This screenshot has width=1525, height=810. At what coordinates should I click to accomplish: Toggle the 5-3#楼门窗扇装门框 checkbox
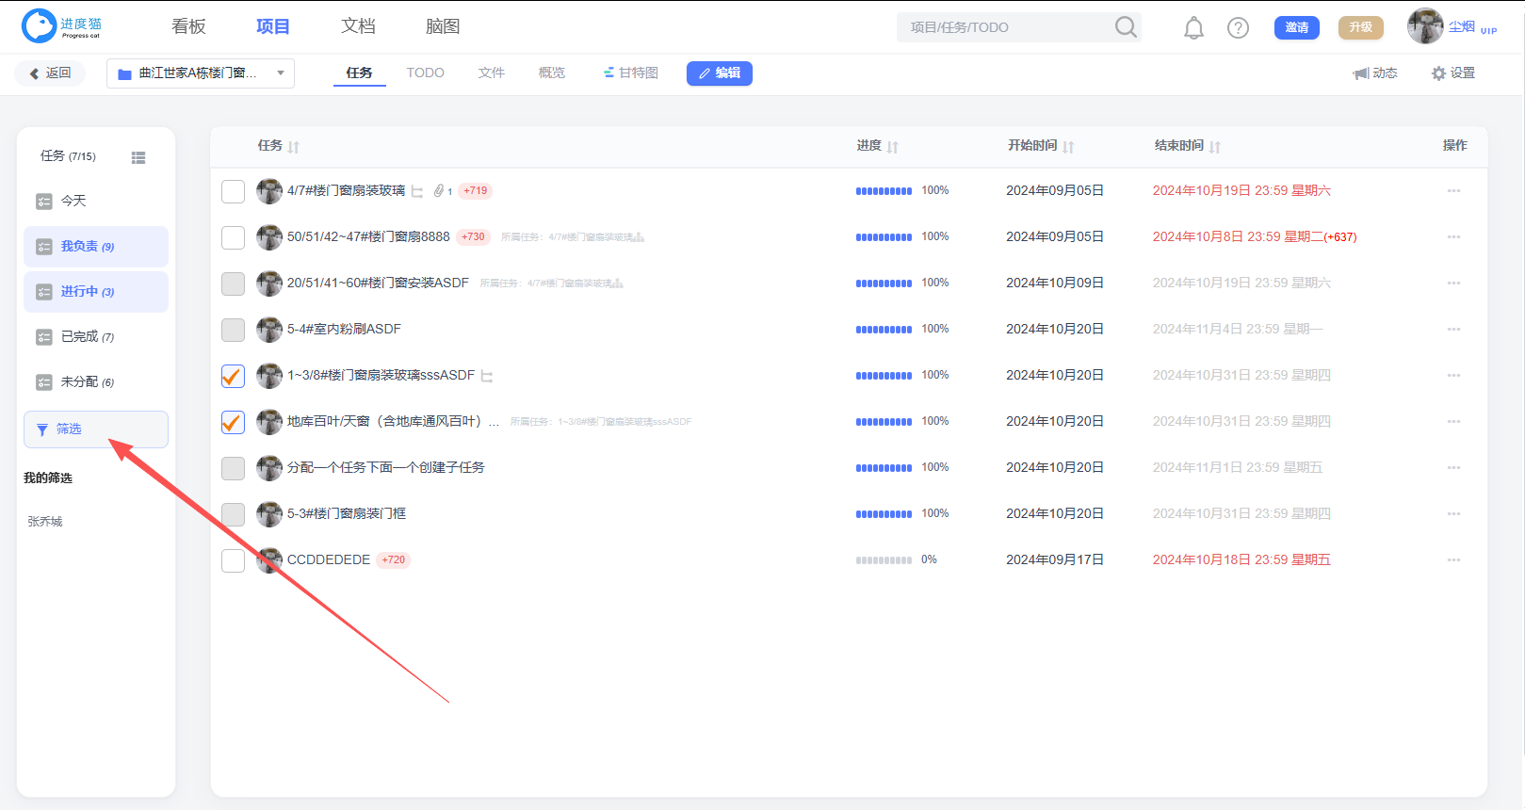click(233, 514)
